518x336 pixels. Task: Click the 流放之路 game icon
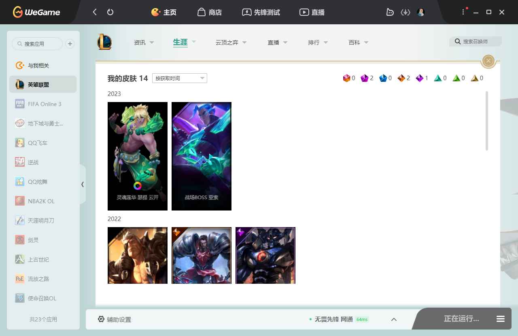click(x=20, y=279)
